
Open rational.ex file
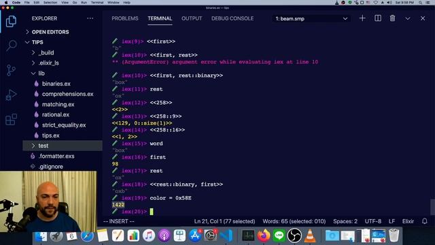coord(56,114)
